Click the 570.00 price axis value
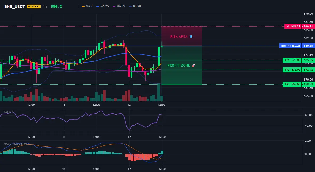 click(308, 80)
